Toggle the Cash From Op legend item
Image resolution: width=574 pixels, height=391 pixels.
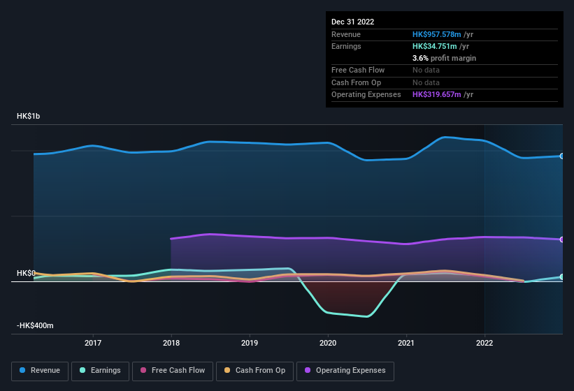254,371
